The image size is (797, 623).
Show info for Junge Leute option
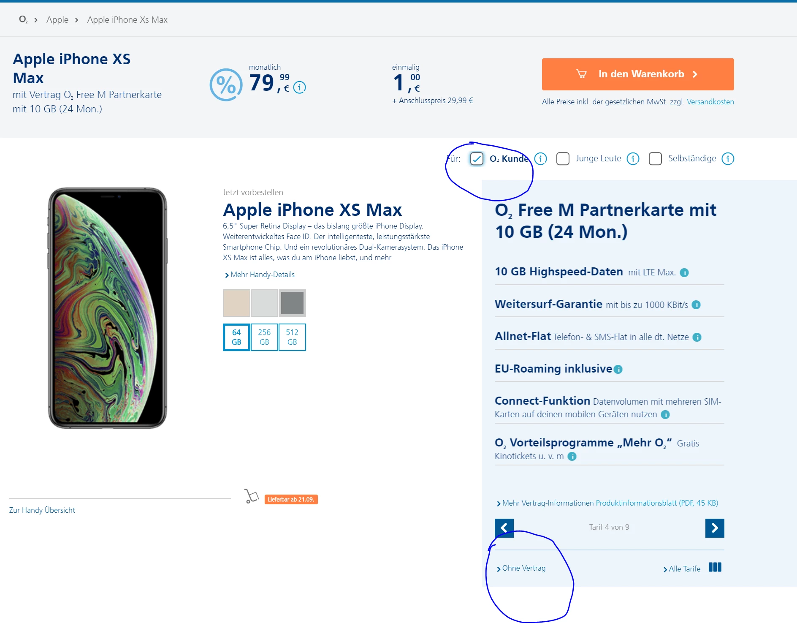(x=633, y=159)
